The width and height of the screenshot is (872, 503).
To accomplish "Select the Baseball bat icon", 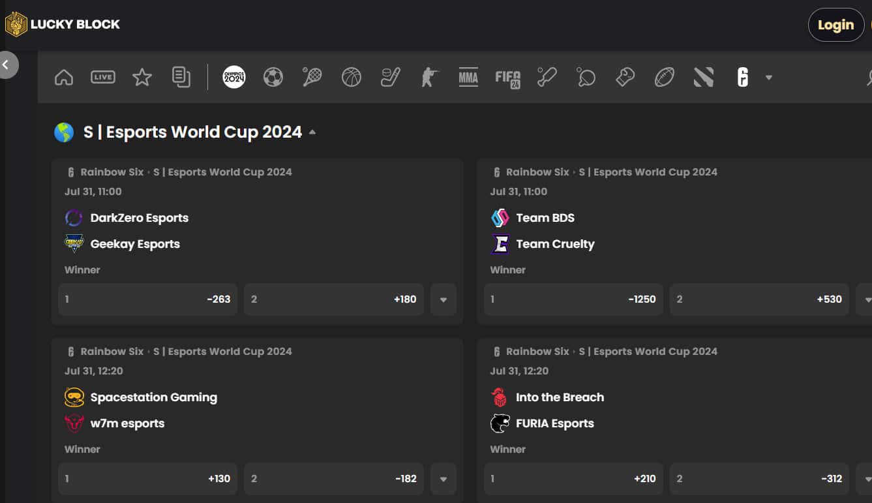I will [x=547, y=78].
